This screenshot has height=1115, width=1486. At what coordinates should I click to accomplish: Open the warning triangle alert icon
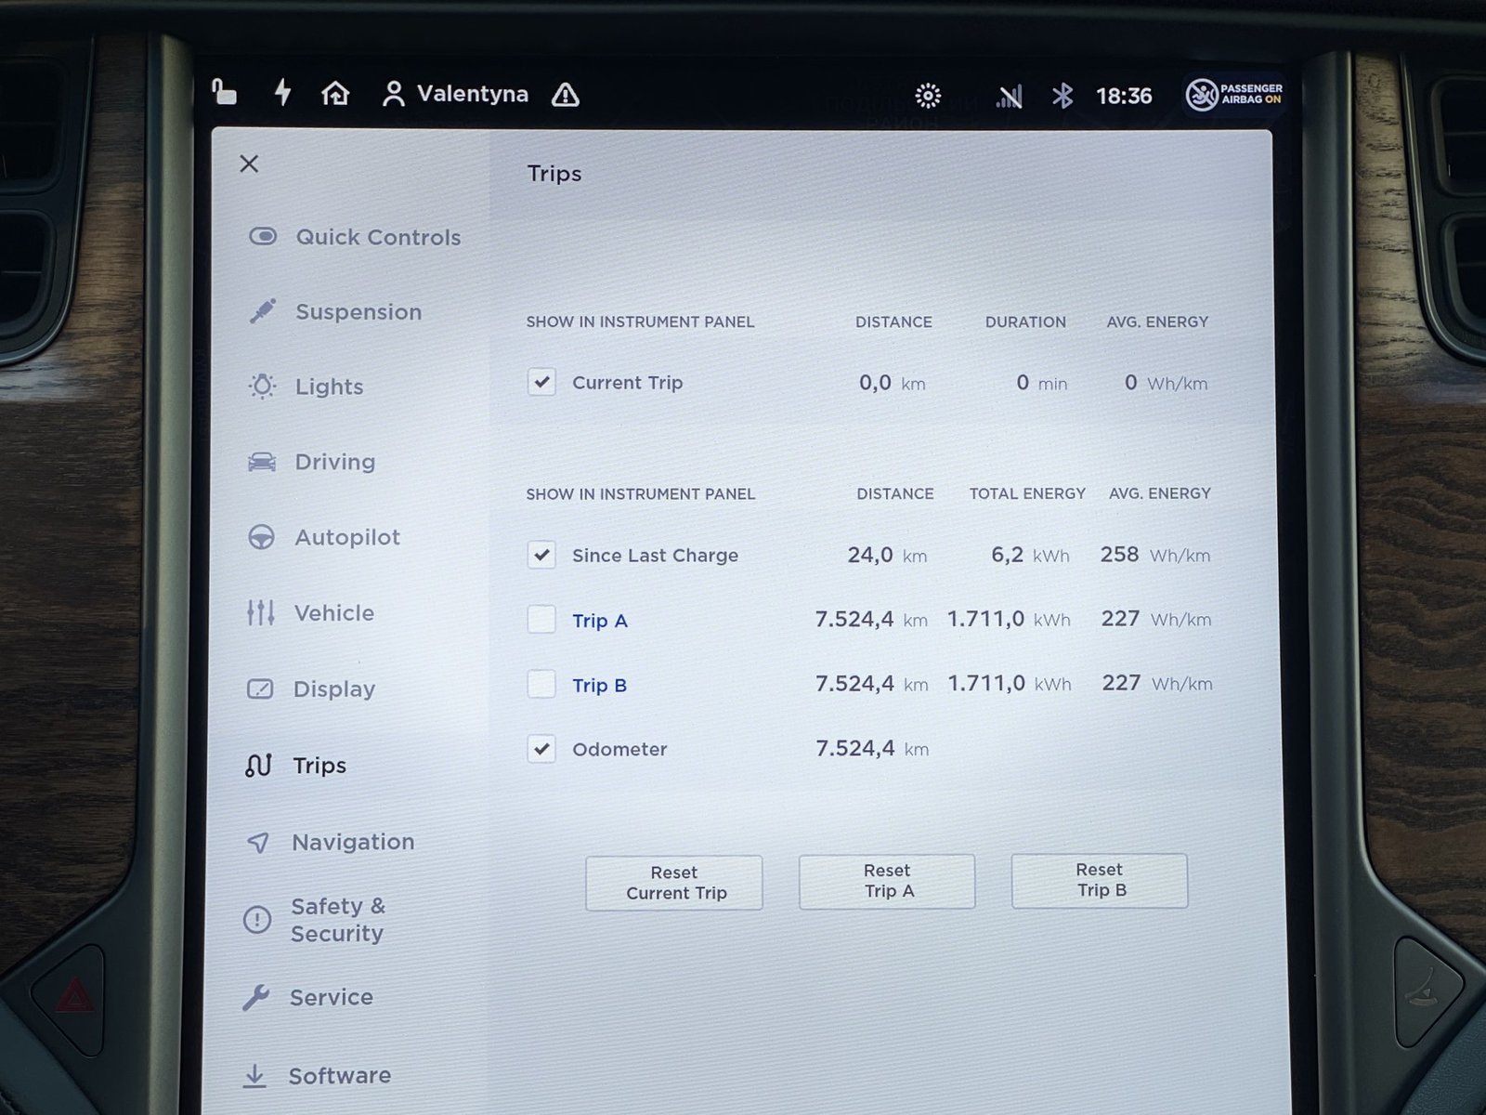click(x=565, y=95)
